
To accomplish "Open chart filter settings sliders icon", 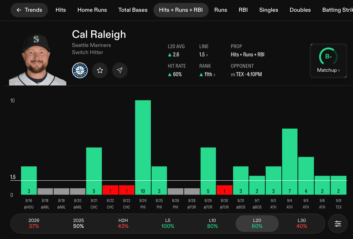I will click(338, 224).
